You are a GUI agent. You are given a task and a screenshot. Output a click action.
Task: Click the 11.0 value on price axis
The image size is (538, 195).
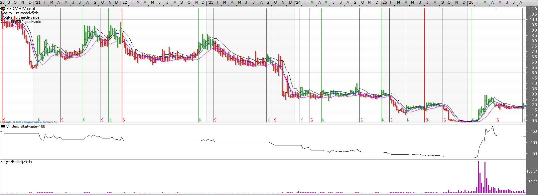533,9
